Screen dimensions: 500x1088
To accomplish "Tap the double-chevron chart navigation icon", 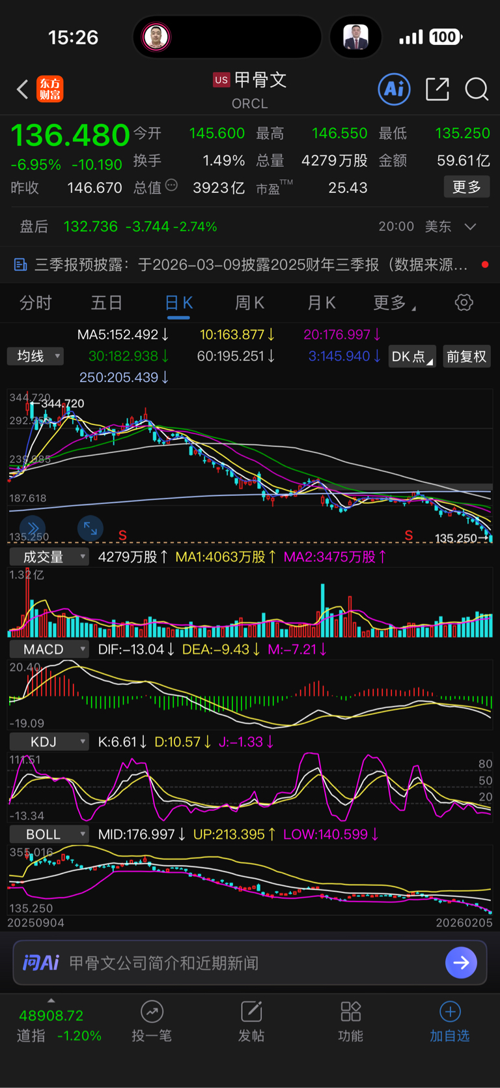I will [x=32, y=527].
